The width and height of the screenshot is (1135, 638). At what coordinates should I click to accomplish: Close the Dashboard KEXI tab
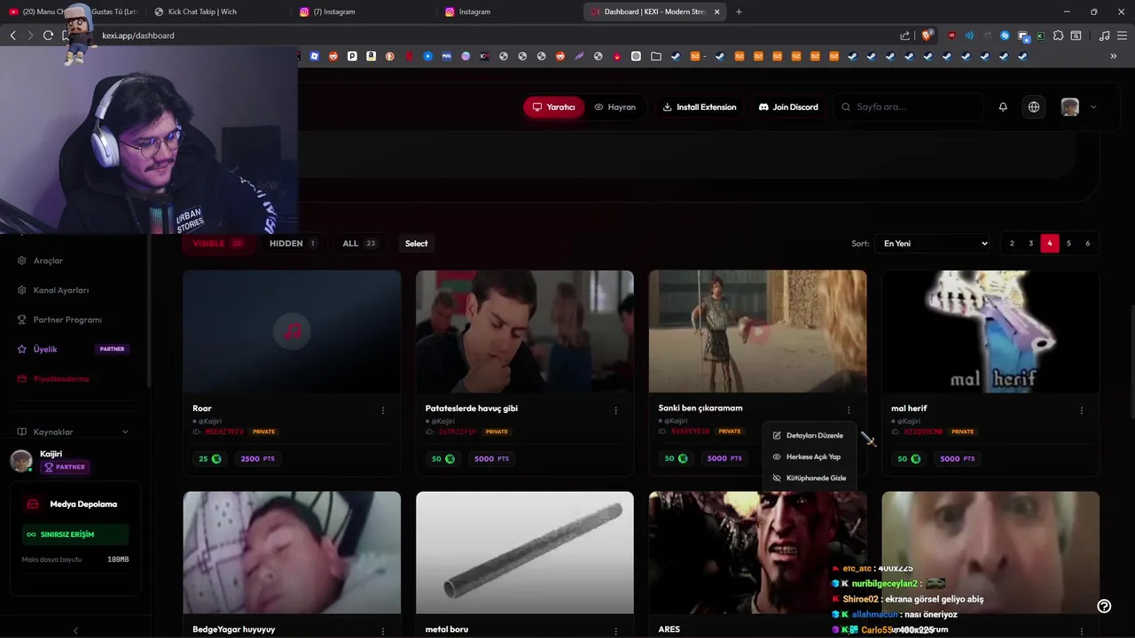(716, 12)
